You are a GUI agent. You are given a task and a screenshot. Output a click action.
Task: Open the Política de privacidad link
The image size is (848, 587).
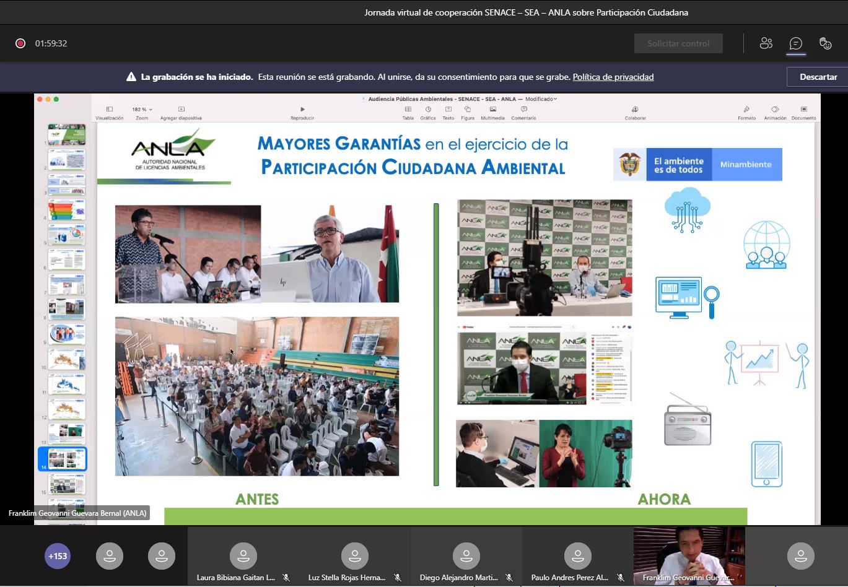click(613, 77)
